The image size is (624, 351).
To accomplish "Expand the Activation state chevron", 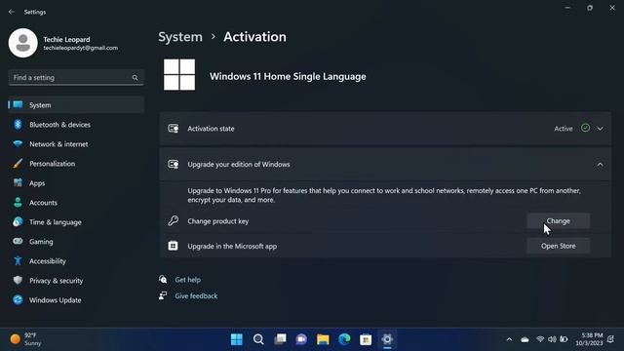I will (x=600, y=129).
